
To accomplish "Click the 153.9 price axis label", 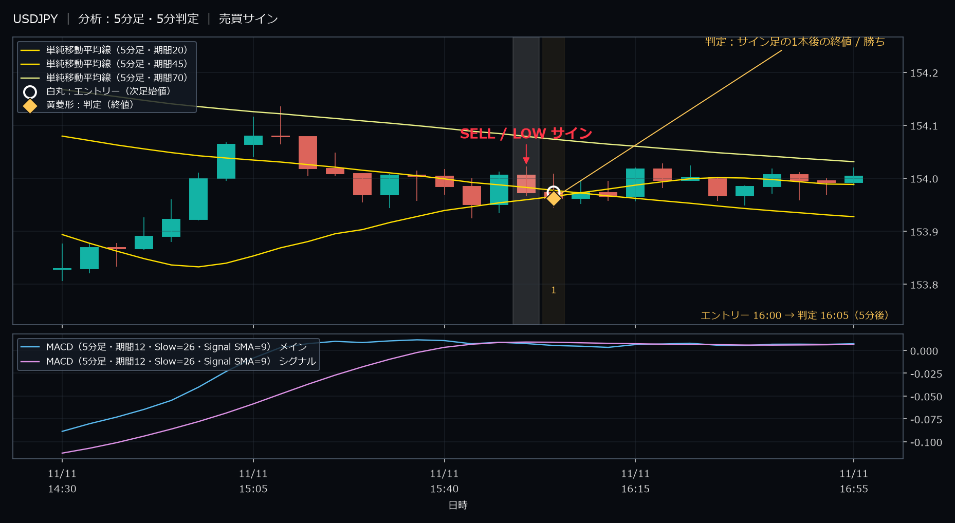I will coord(924,232).
